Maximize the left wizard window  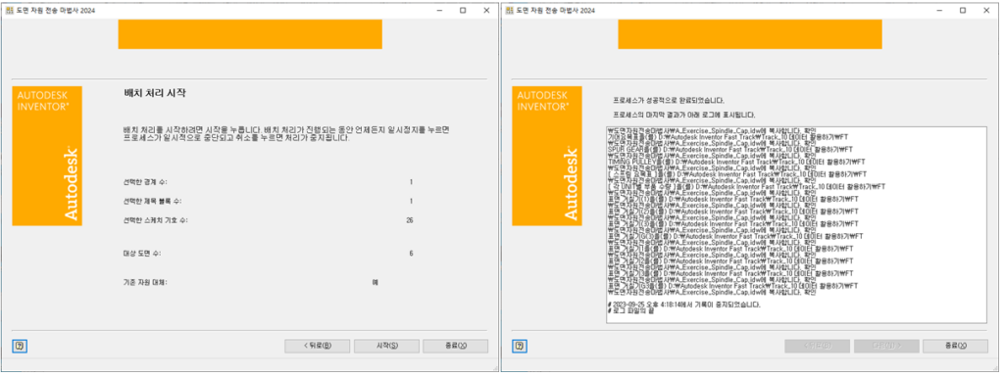coord(463,10)
